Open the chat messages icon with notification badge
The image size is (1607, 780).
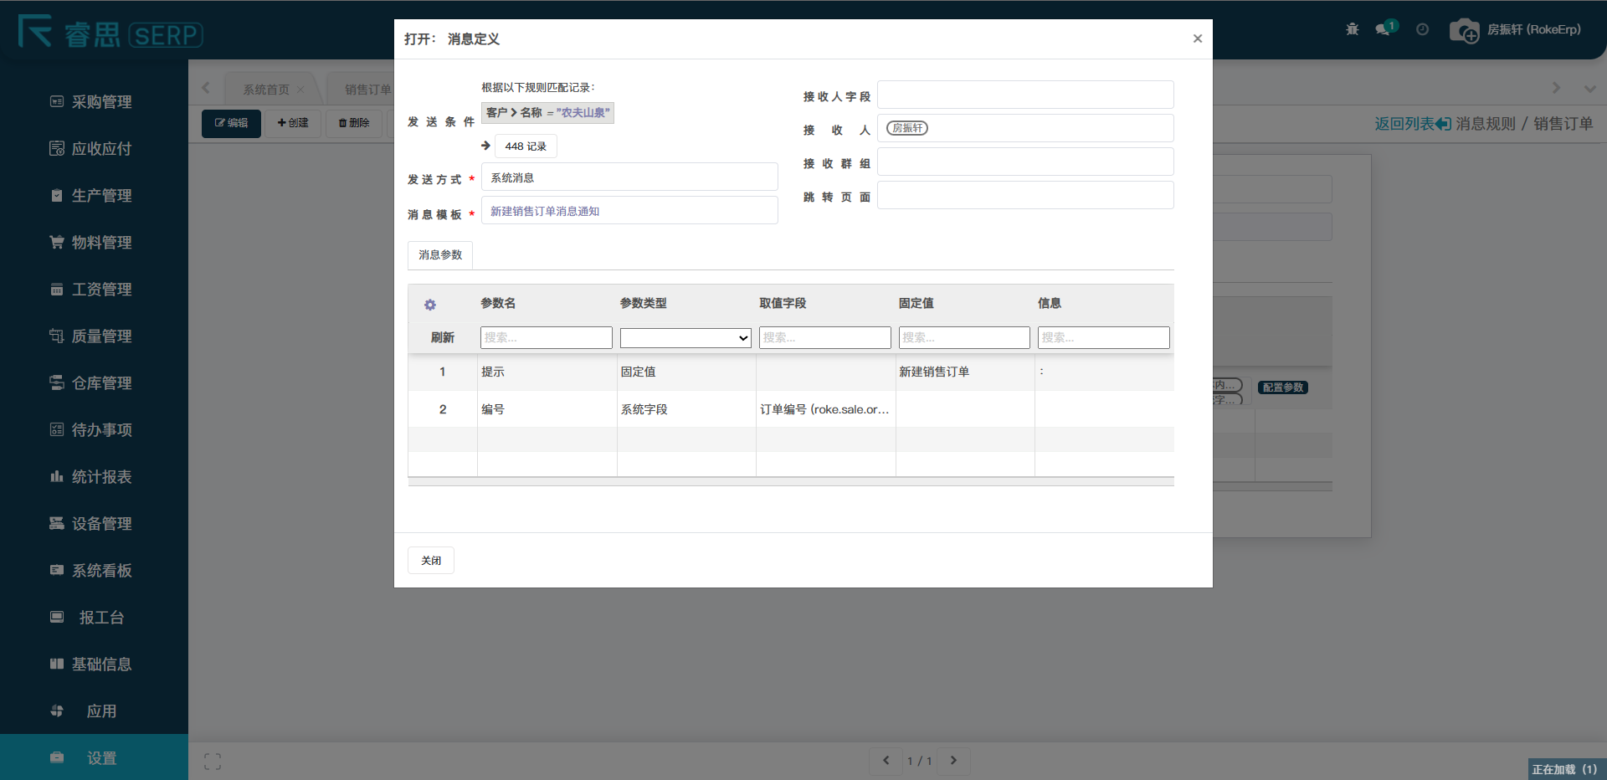coord(1383,28)
